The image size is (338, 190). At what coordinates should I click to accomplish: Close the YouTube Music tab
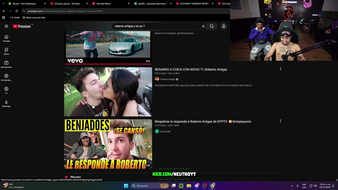pyautogui.click(x=129, y=4)
